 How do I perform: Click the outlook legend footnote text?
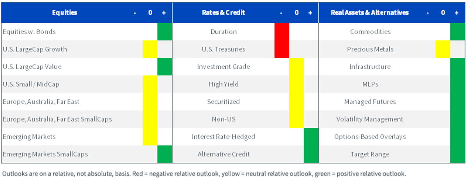(x=204, y=174)
